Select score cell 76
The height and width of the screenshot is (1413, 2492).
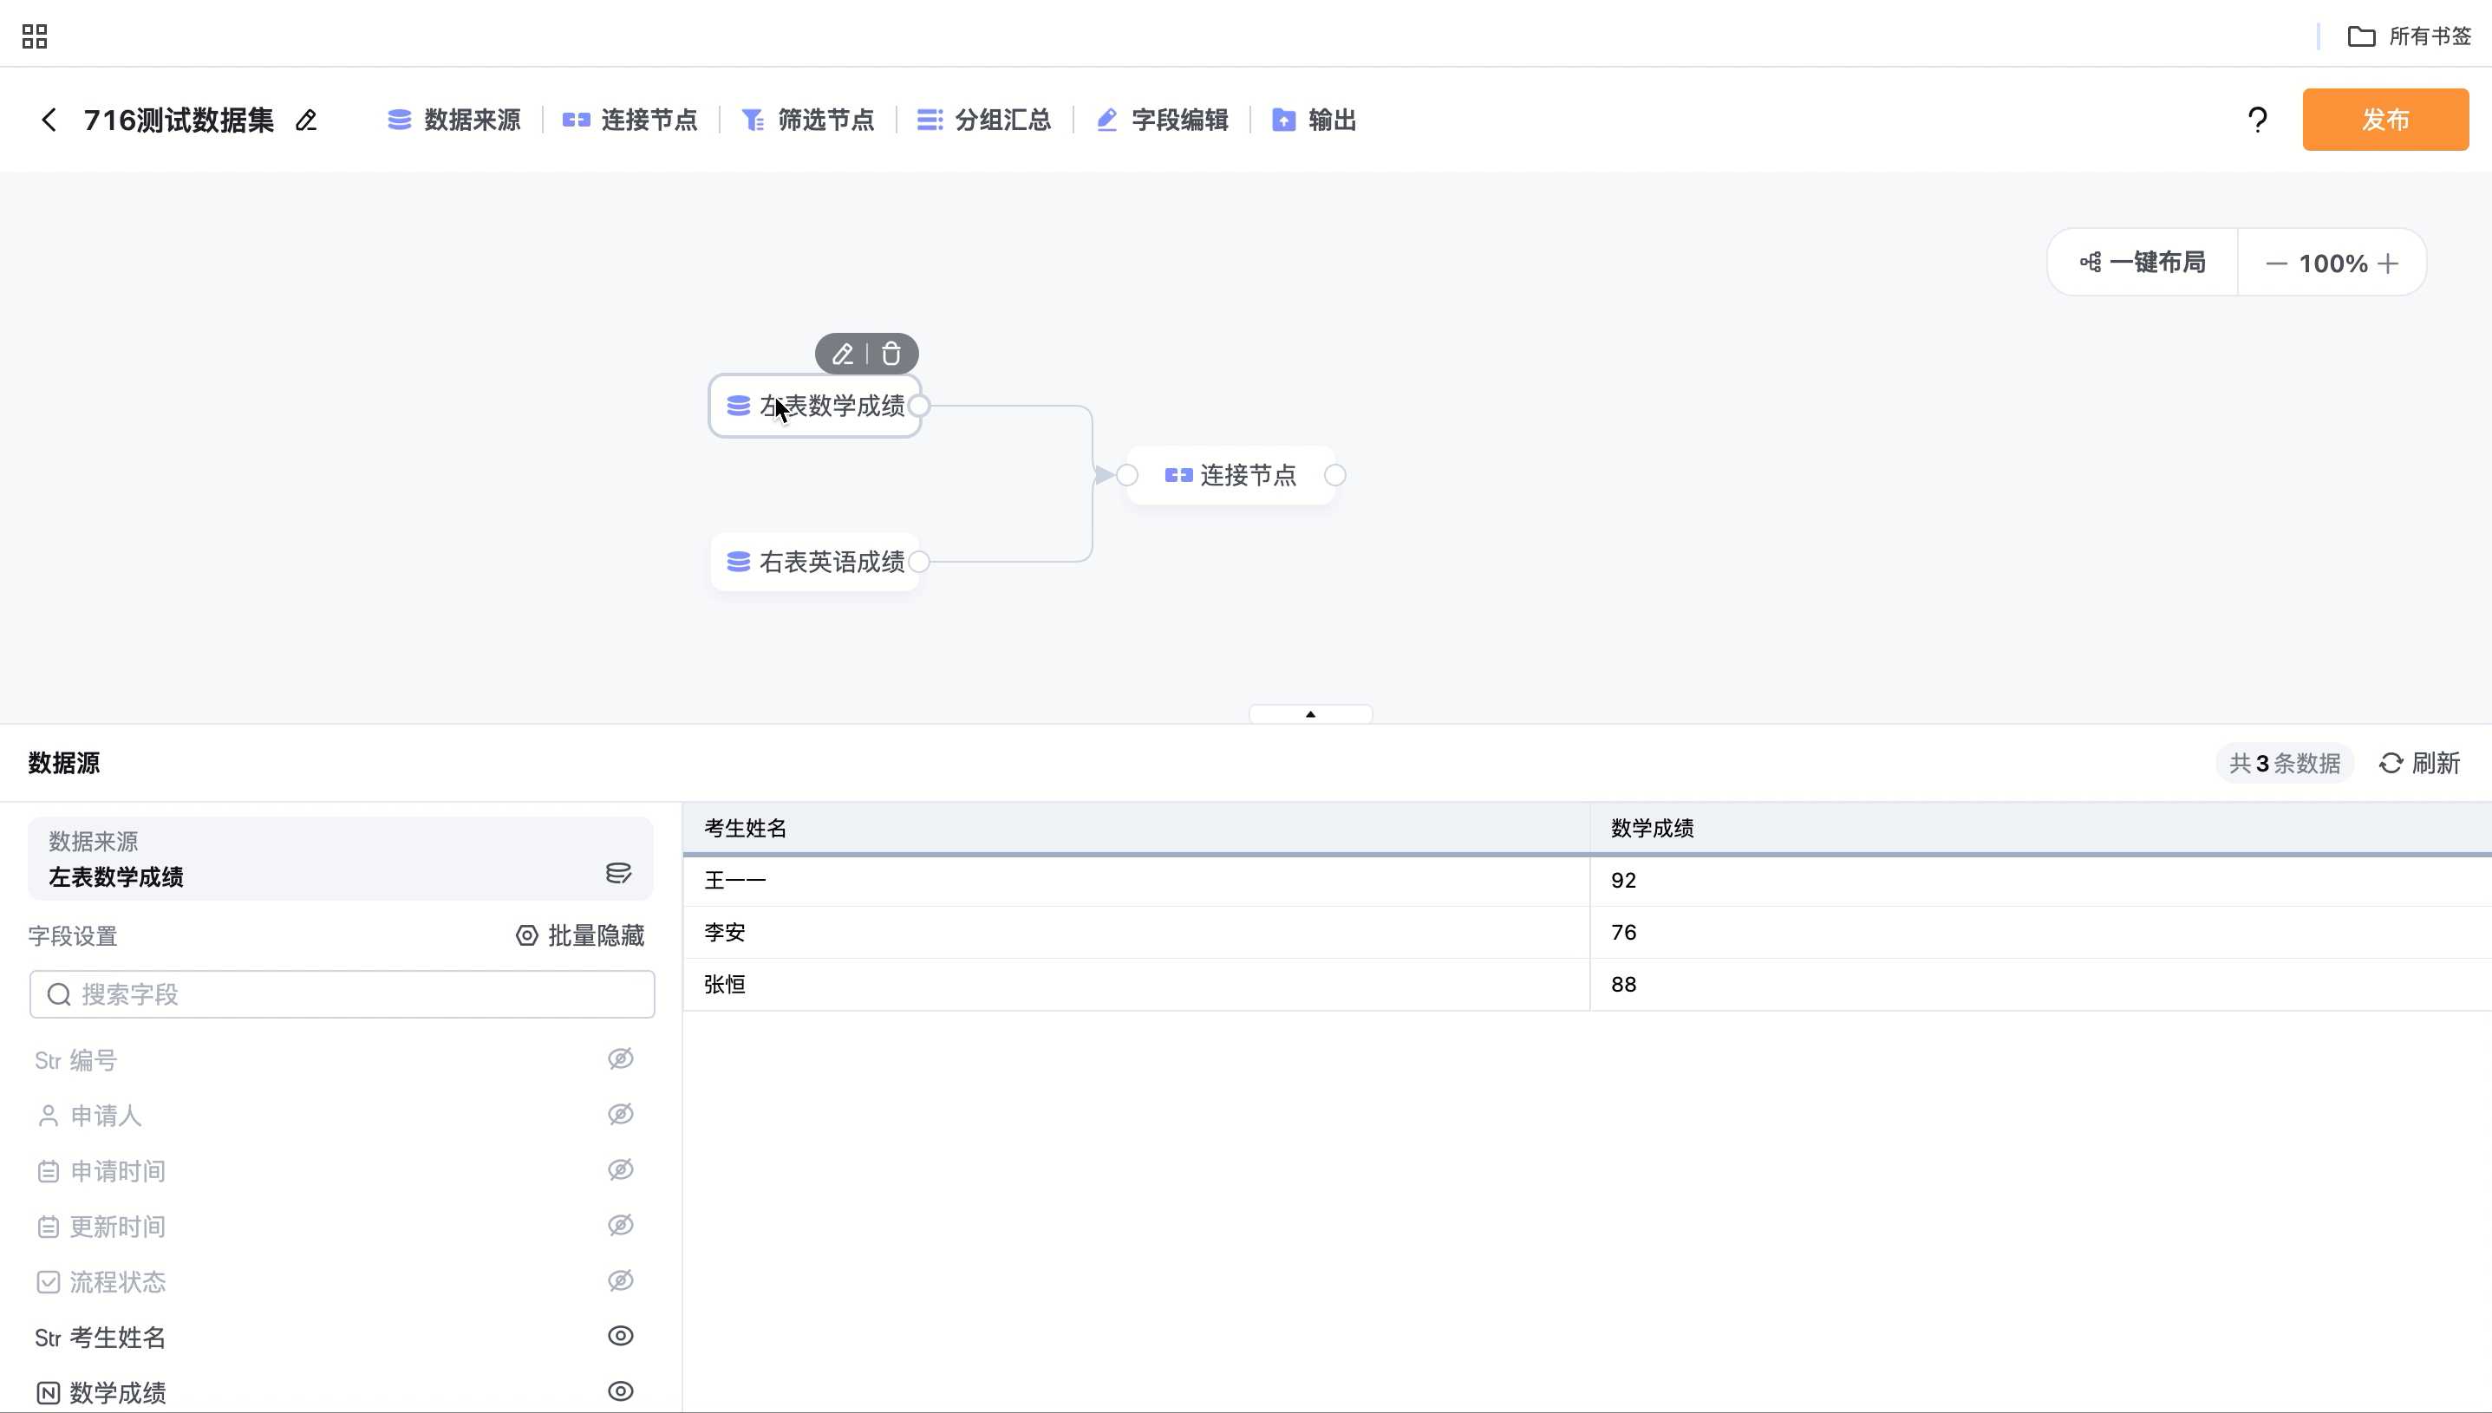2041,933
